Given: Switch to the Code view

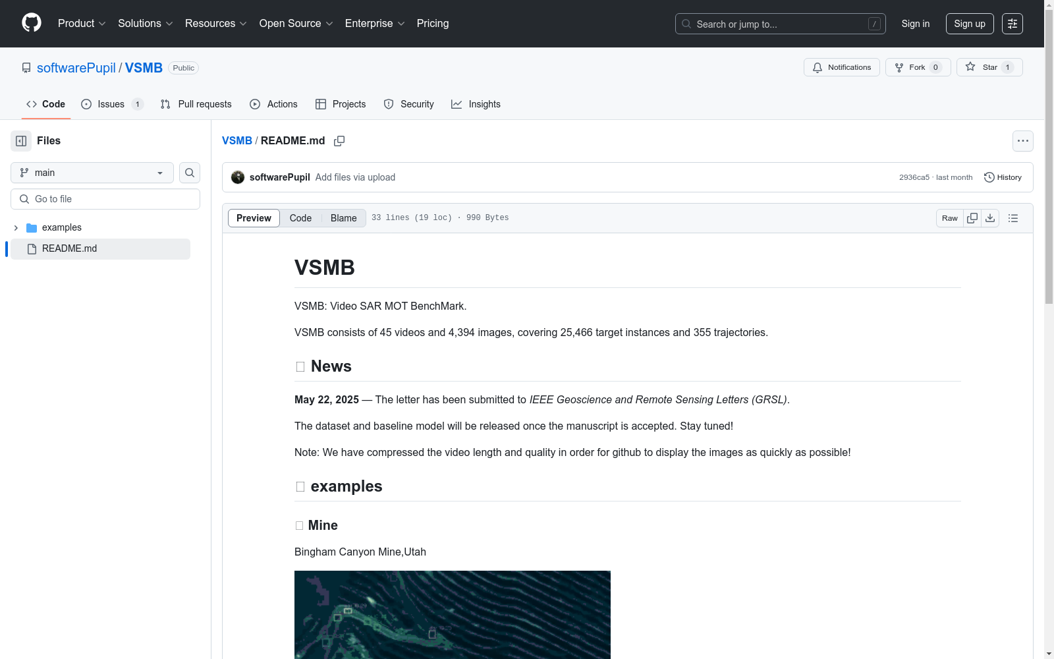Looking at the screenshot, I should coord(300,218).
